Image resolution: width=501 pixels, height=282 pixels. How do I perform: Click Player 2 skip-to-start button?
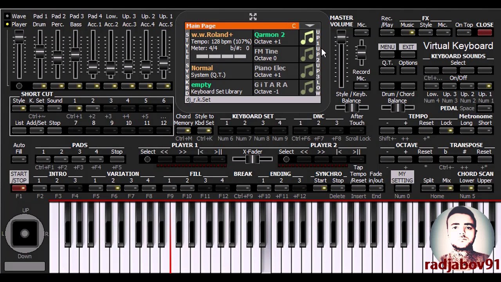tap(339, 159)
